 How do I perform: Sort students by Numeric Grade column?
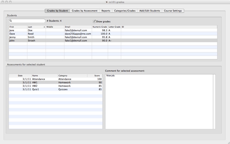[100, 27]
